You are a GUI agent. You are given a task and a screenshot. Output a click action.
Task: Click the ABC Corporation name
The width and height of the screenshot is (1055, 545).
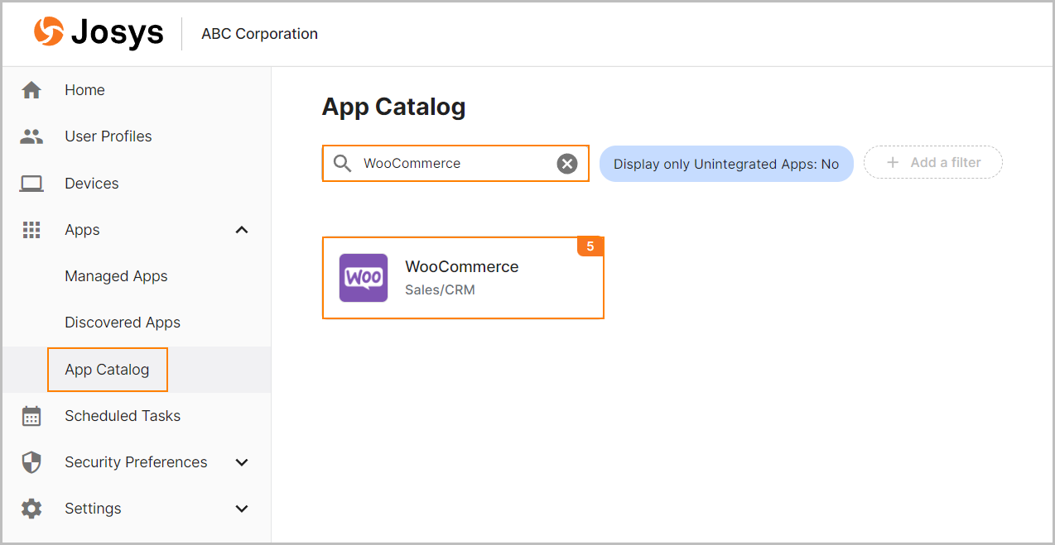(x=259, y=34)
